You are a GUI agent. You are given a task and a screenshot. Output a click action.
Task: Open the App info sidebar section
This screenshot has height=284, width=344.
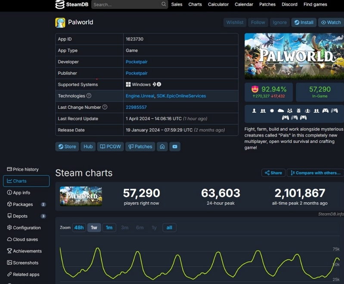(26, 192)
